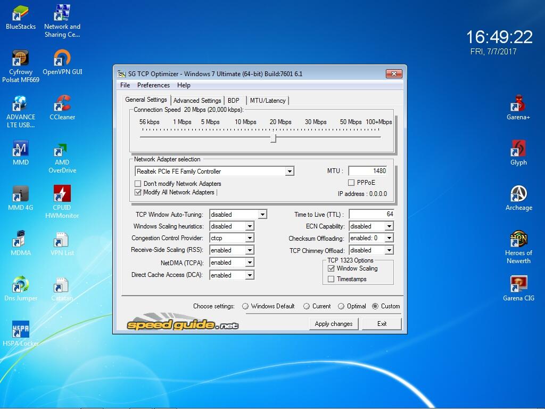Check Don't modify Network Adapters

tap(137, 184)
